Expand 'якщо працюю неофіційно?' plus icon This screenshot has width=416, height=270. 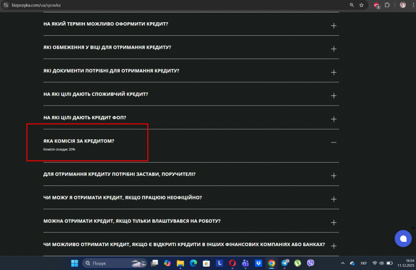334,199
